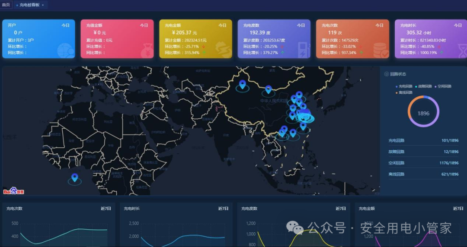This screenshot has width=467, height=247.
Task: Select the 充电回路 101/1896 row
Action: pyautogui.click(x=423, y=140)
